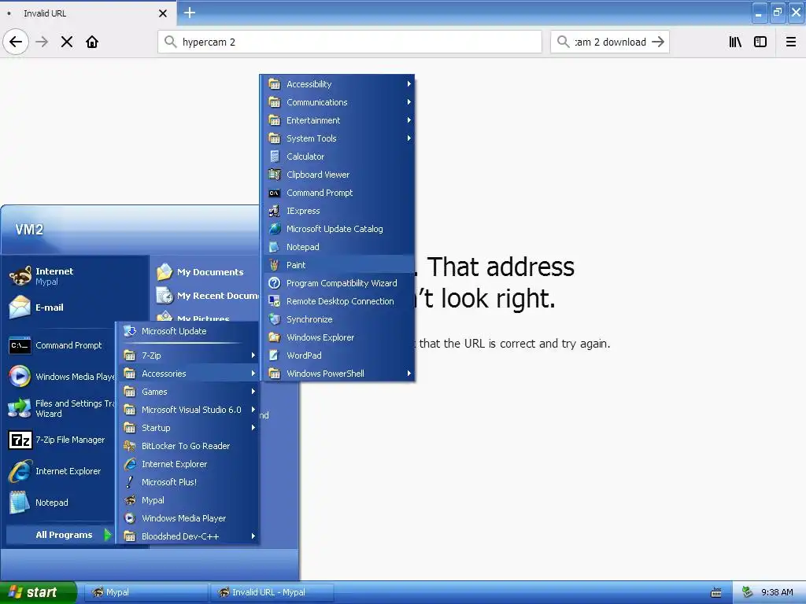806x604 pixels.
Task: Open Notepad from the Accessories submenu
Action: [338, 247]
